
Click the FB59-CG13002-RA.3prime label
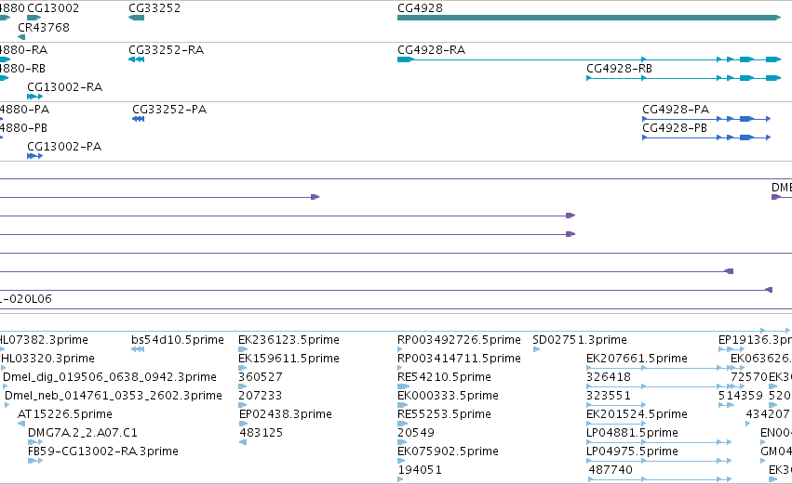click(103, 451)
